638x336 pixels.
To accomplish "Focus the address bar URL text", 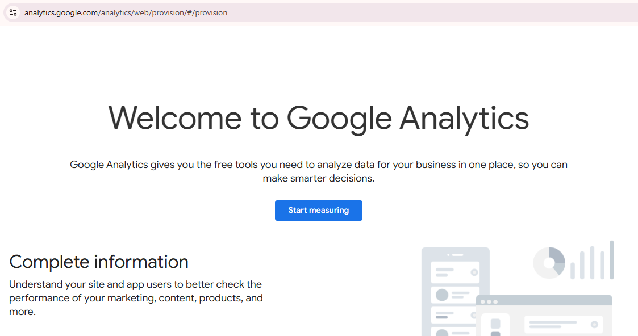I will 126,12.
